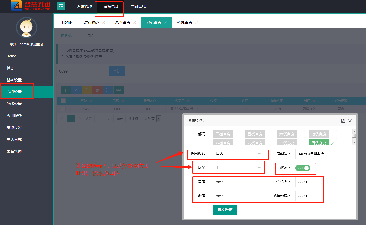Maximize the 编辑分机 dialog

point(343,121)
